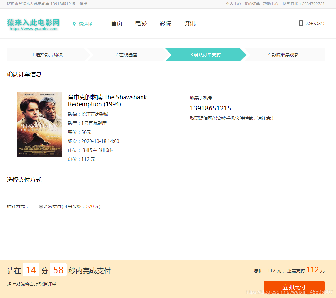Click step 4.影院取票观影

click(283, 55)
